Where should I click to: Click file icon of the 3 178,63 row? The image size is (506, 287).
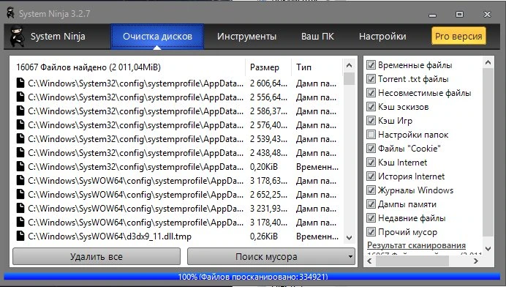coord(20,180)
